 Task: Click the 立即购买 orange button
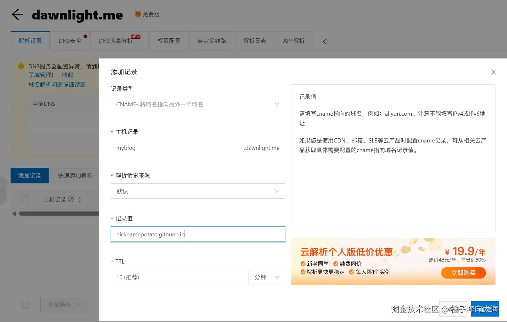[463, 273]
